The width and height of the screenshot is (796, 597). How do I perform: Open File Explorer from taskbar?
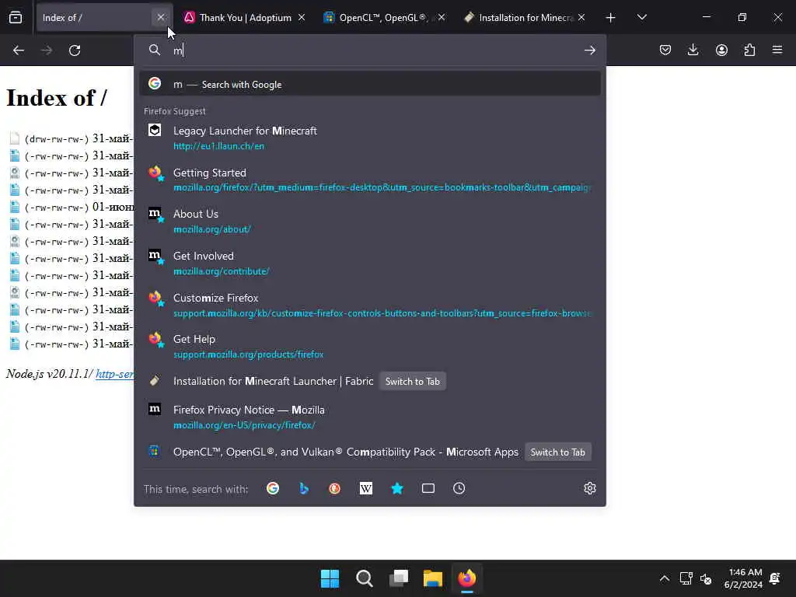(432, 578)
